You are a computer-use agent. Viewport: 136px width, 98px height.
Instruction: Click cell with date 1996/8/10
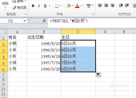tap(44, 50)
